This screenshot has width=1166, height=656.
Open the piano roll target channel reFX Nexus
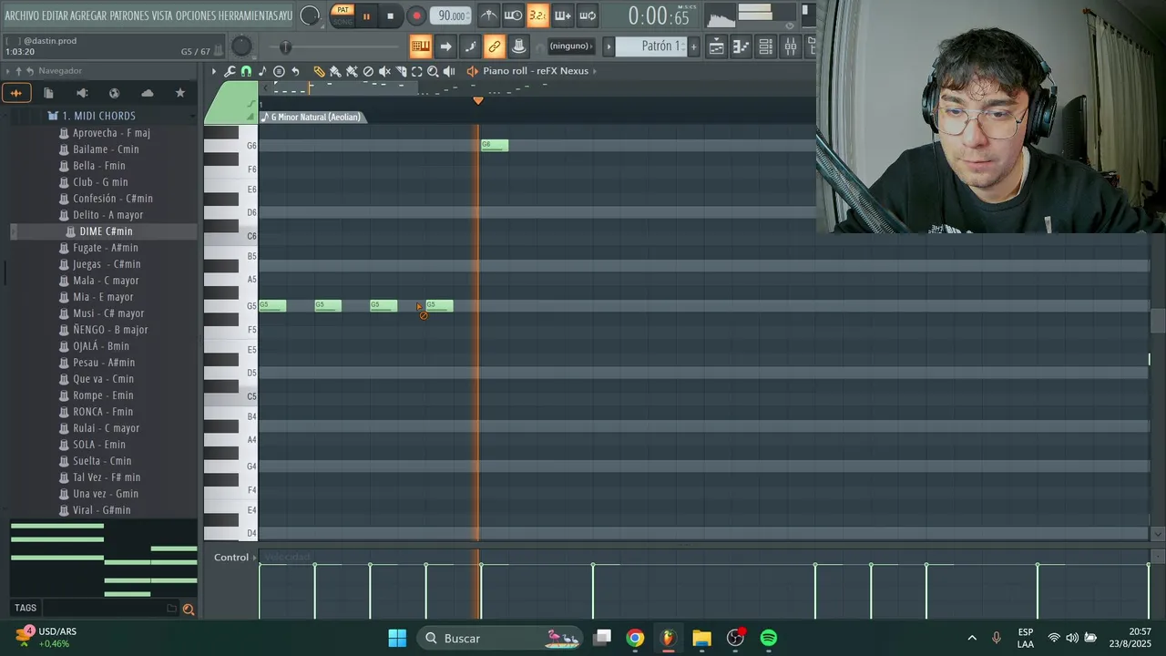pyautogui.click(x=536, y=71)
